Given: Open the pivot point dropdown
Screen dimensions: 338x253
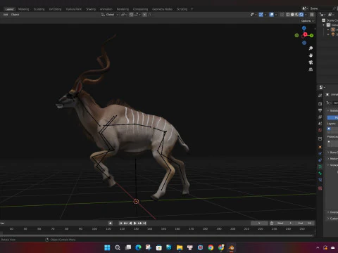Looking at the screenshot, I should click(124, 15).
